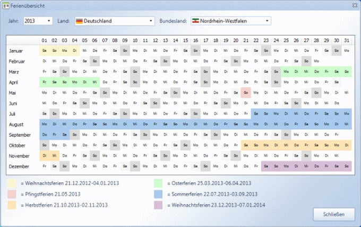Image resolution: width=361 pixels, height=227 pixels.
Task: Open the Land dropdown showing Deutschland
Action: [115, 21]
